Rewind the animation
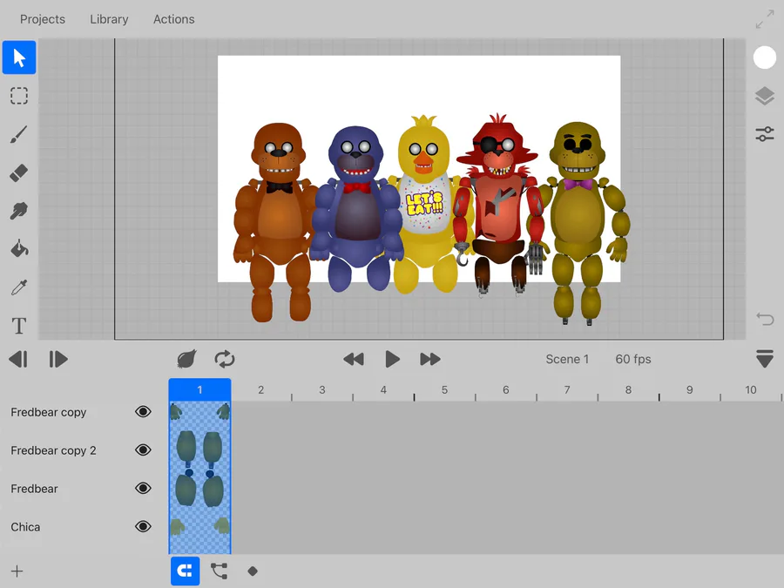784x588 pixels. (x=354, y=359)
